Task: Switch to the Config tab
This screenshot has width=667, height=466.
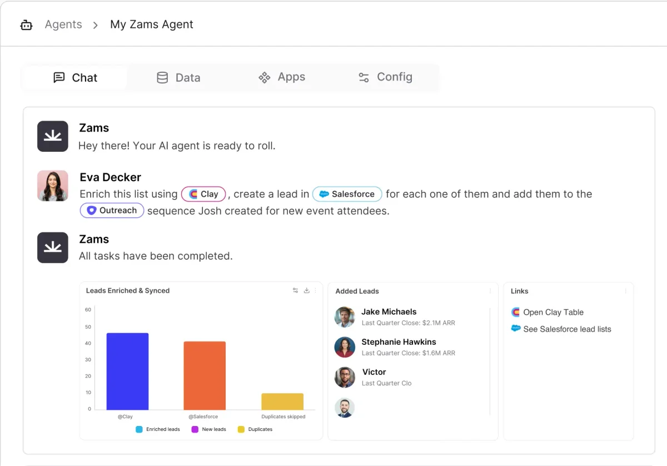Action: [x=385, y=77]
